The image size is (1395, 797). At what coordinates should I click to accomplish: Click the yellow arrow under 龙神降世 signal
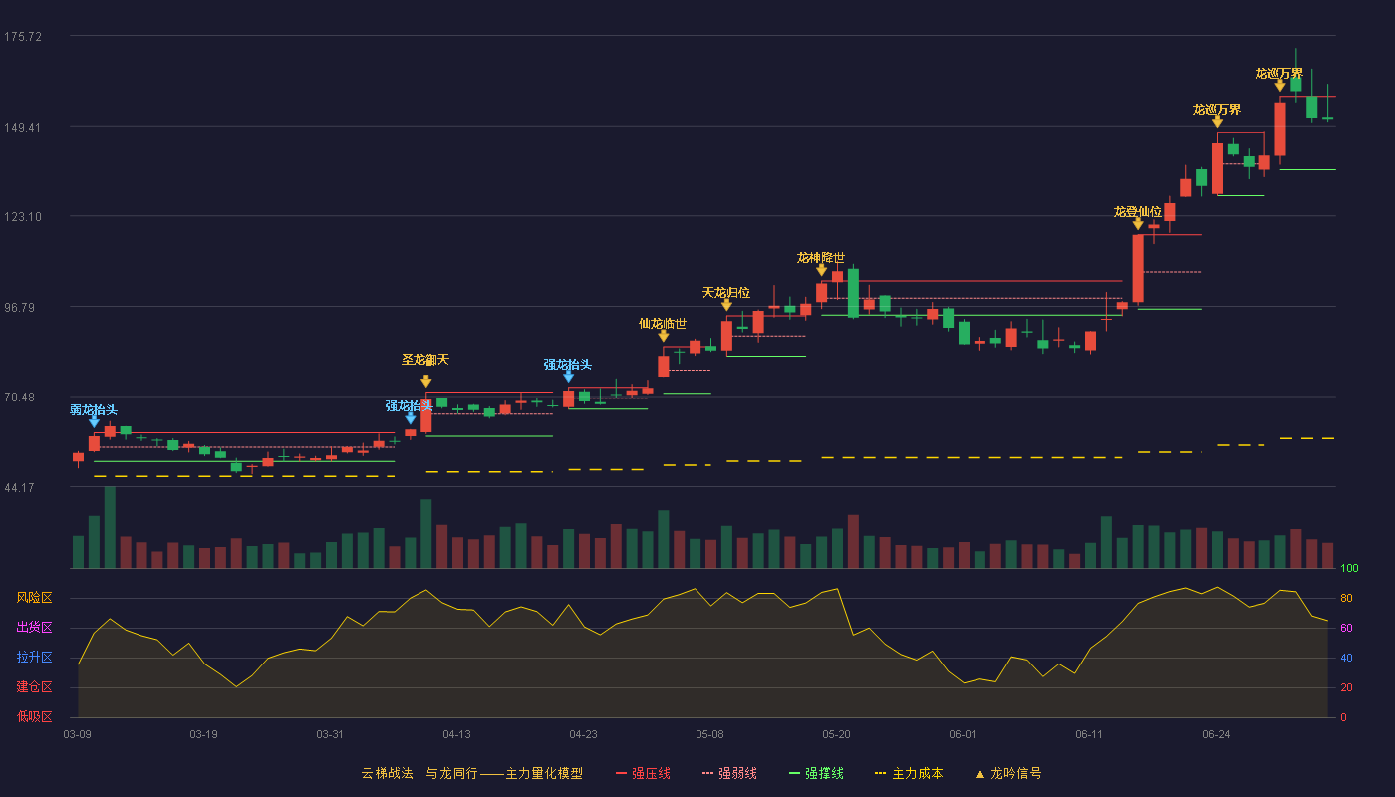click(821, 270)
